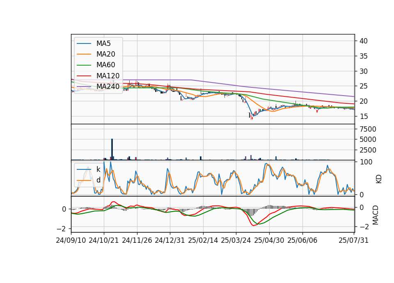The width and height of the screenshot is (394, 283).
Task: Click the d label in KD legend
Action: 98,180
